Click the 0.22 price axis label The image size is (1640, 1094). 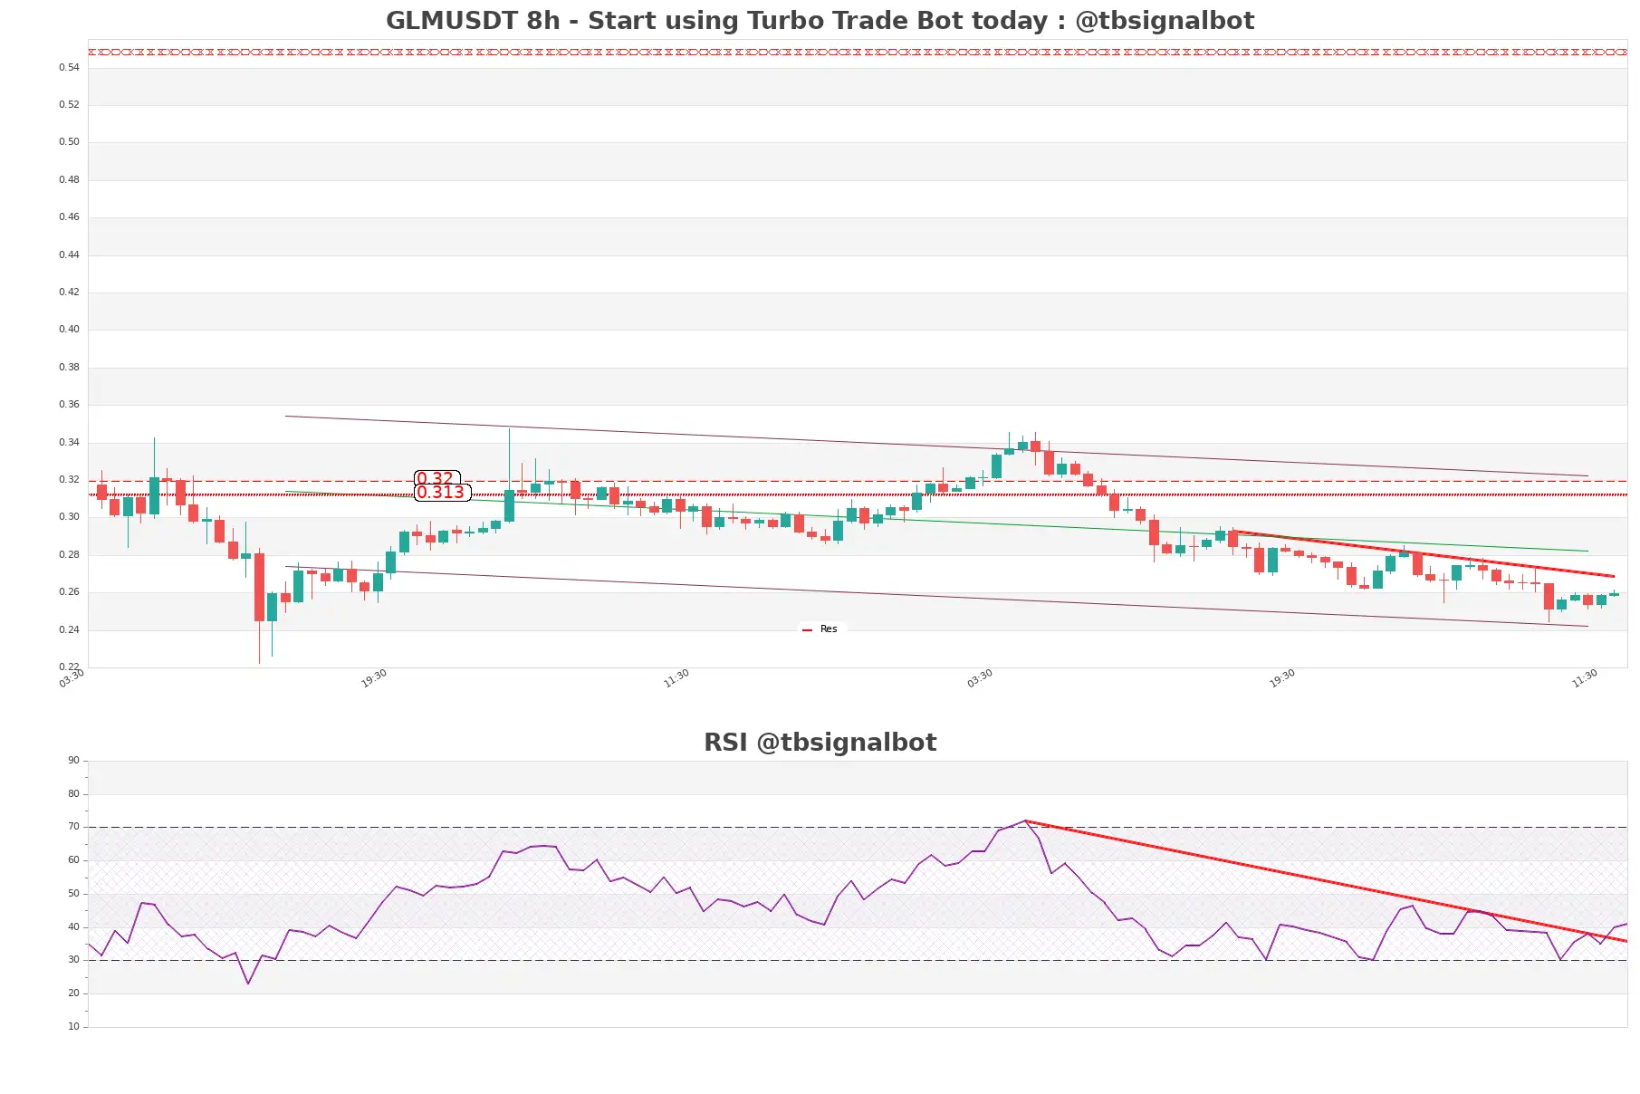coord(69,667)
